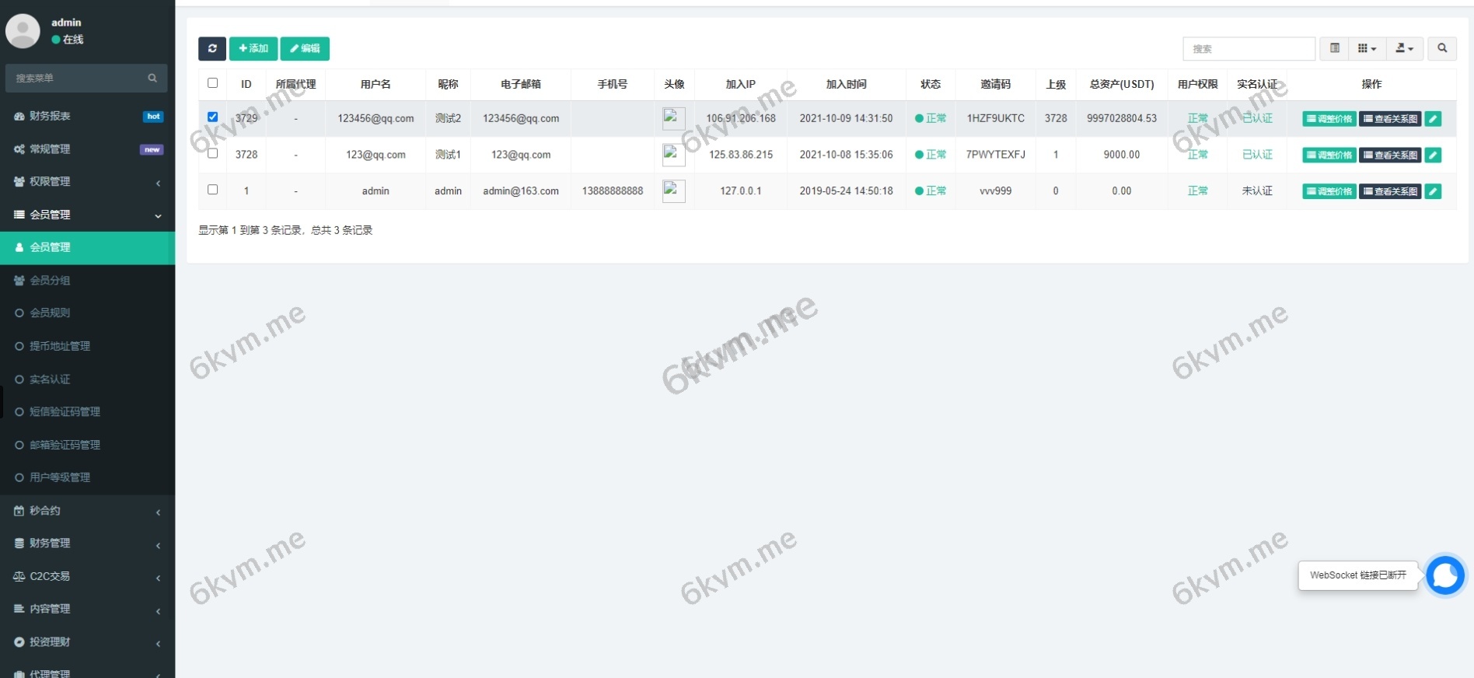Open 邮箱验证码管理 in the sidebar
Viewport: 1474px width, 678px height.
point(87,445)
